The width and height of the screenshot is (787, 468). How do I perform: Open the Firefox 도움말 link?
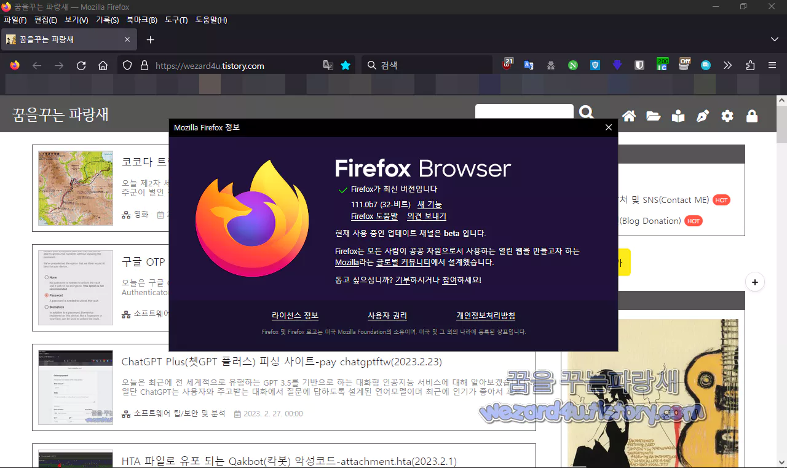(374, 216)
